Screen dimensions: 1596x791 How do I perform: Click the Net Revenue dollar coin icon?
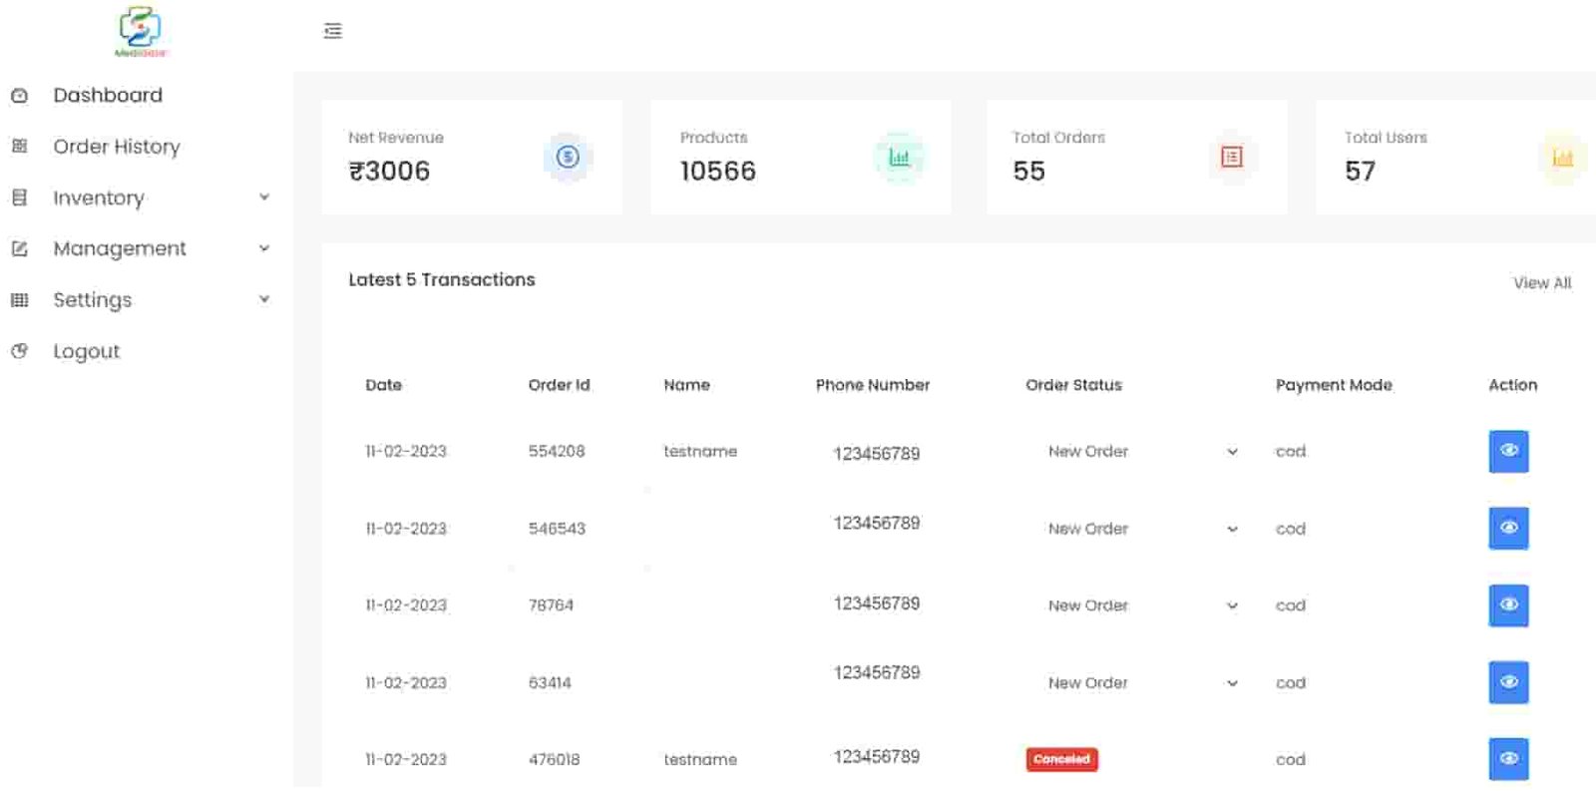pyautogui.click(x=568, y=157)
